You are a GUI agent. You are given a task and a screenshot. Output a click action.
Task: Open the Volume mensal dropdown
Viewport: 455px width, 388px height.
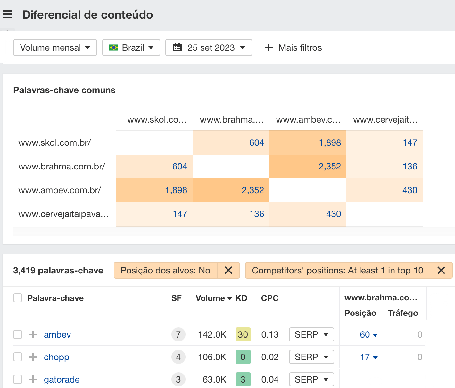[x=55, y=48]
